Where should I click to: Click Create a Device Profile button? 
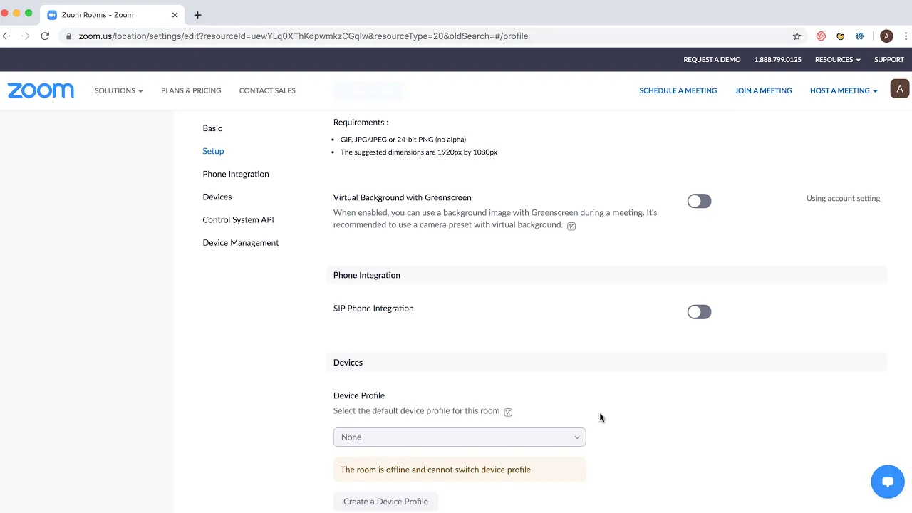[x=385, y=502]
